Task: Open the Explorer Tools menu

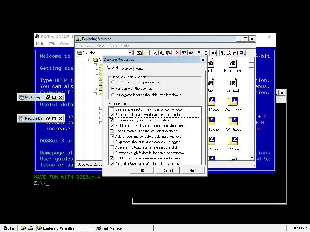Action: [113, 45]
